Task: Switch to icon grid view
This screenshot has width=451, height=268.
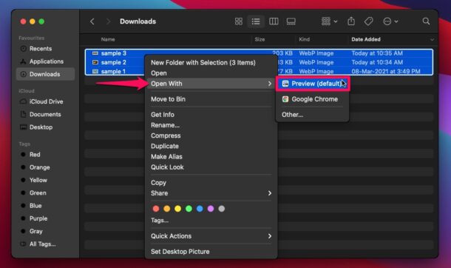Action: point(239,21)
